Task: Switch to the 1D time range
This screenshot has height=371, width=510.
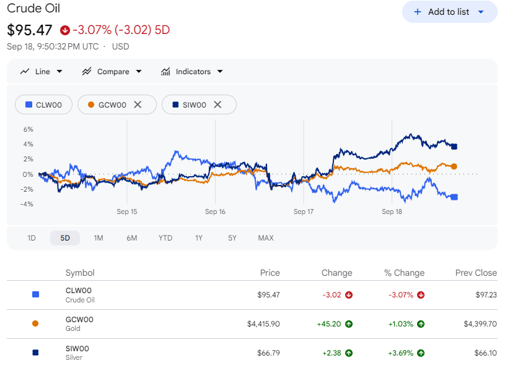Action: click(32, 238)
